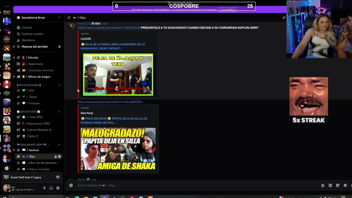
Task: Open the Accacheros Army server dropdown menu
Action: tap(38, 18)
